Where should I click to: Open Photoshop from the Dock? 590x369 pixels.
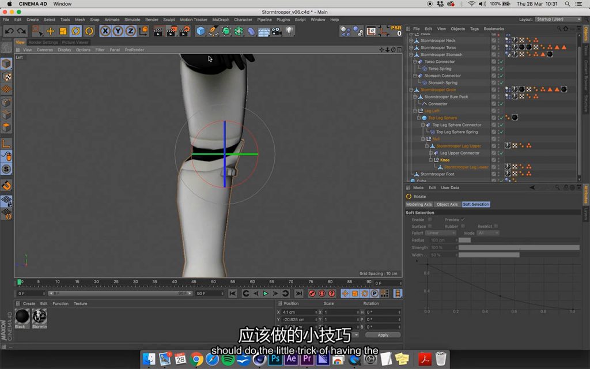(x=275, y=359)
